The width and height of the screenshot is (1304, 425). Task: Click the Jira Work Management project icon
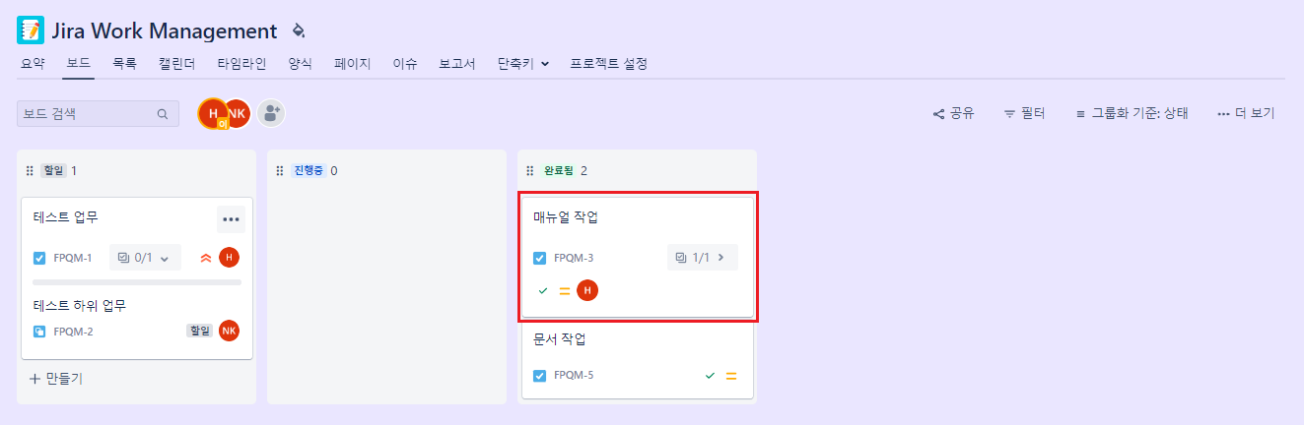coord(31,30)
